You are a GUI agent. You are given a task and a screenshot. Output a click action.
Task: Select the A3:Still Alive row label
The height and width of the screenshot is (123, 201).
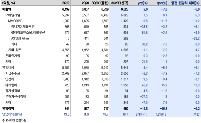20,38
